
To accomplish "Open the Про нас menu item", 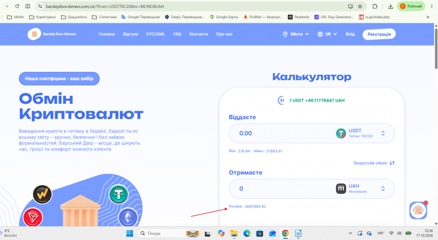I will (x=224, y=34).
